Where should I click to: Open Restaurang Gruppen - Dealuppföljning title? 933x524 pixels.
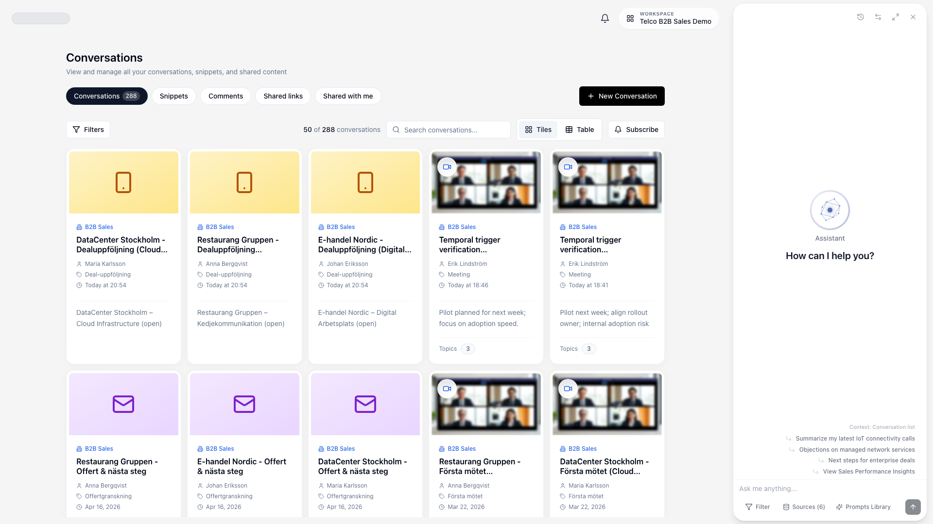pyautogui.click(x=238, y=245)
